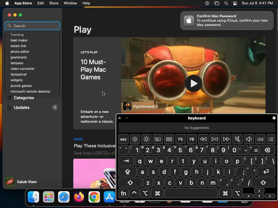Select trending search 'puzzle games'

[x=21, y=86]
